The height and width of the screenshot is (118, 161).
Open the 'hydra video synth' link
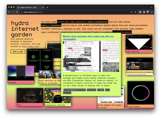coord(31,46)
